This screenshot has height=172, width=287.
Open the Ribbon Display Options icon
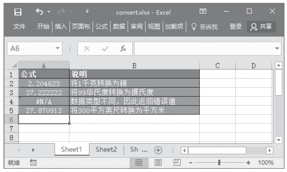tap(203, 13)
